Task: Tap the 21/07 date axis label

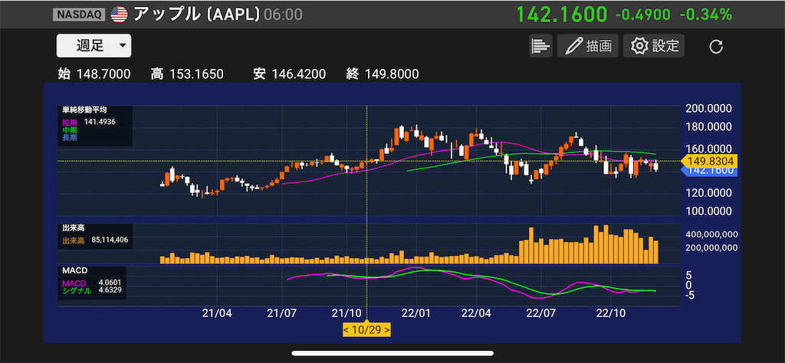Action: click(x=282, y=314)
